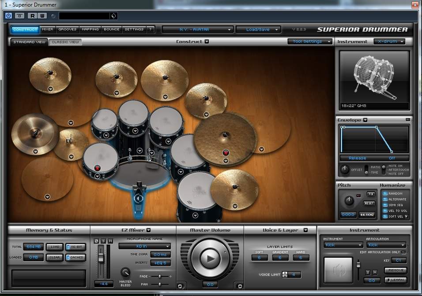Switch to the Mixer tab
Image resolution: width=422 pixels, height=296 pixels.
coord(48,30)
